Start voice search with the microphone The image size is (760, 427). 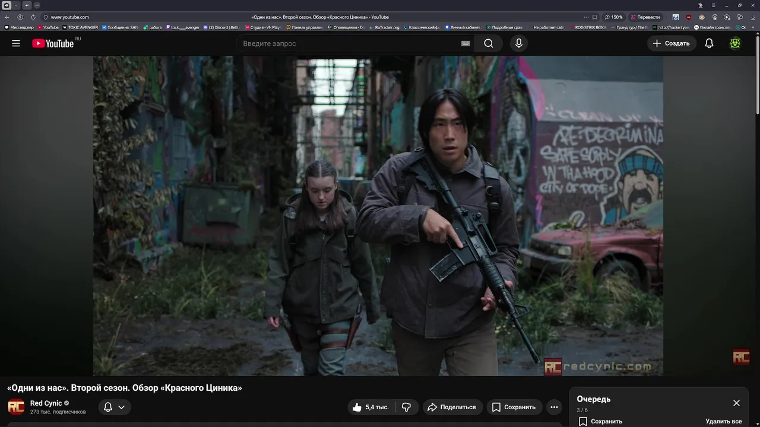click(519, 43)
